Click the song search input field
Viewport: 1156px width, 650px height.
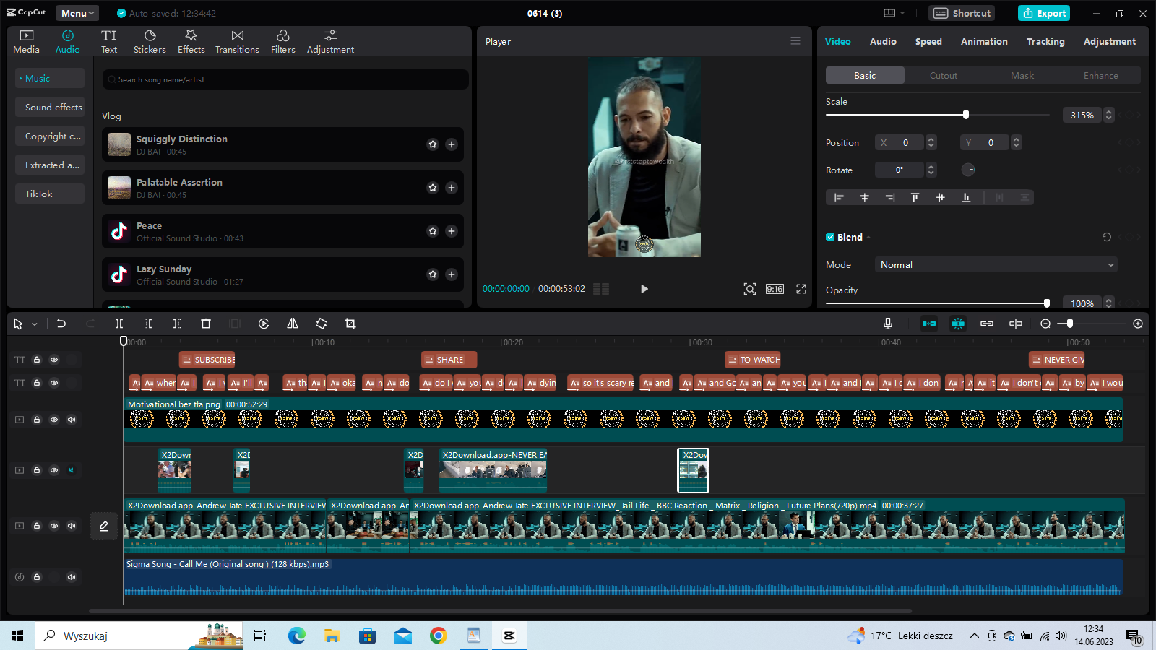[285, 79]
